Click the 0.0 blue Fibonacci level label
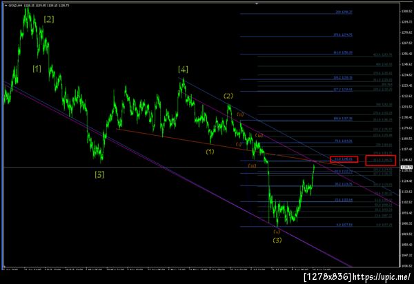The height and width of the screenshot is (284, 414). 344,225
